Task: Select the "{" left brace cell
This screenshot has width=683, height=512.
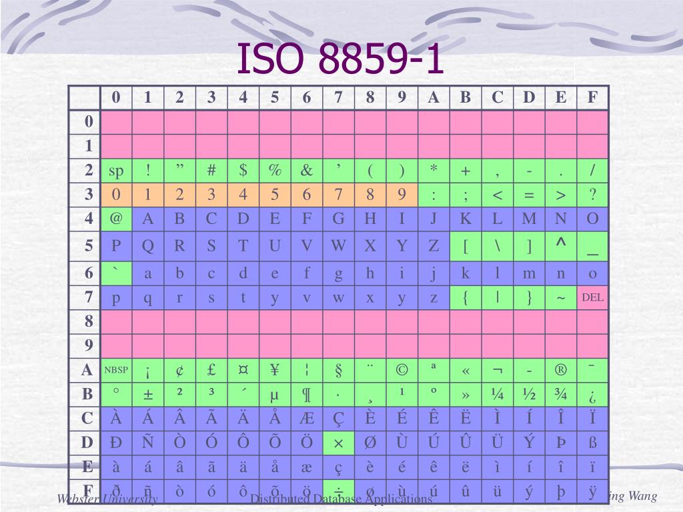Action: tap(466, 298)
